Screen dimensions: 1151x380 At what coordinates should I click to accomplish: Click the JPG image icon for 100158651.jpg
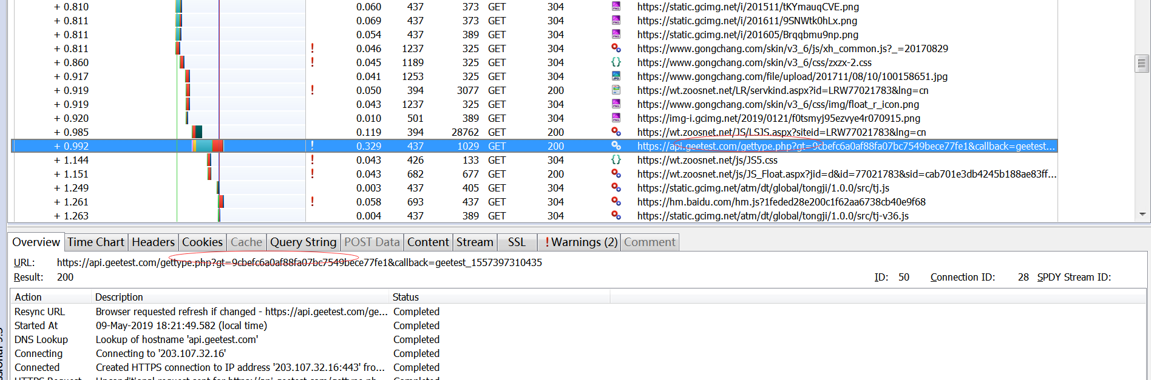point(616,76)
